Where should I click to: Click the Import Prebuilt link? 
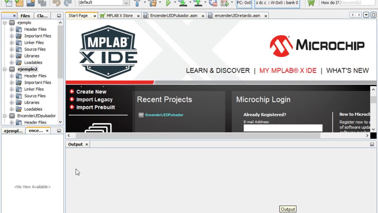pos(96,107)
